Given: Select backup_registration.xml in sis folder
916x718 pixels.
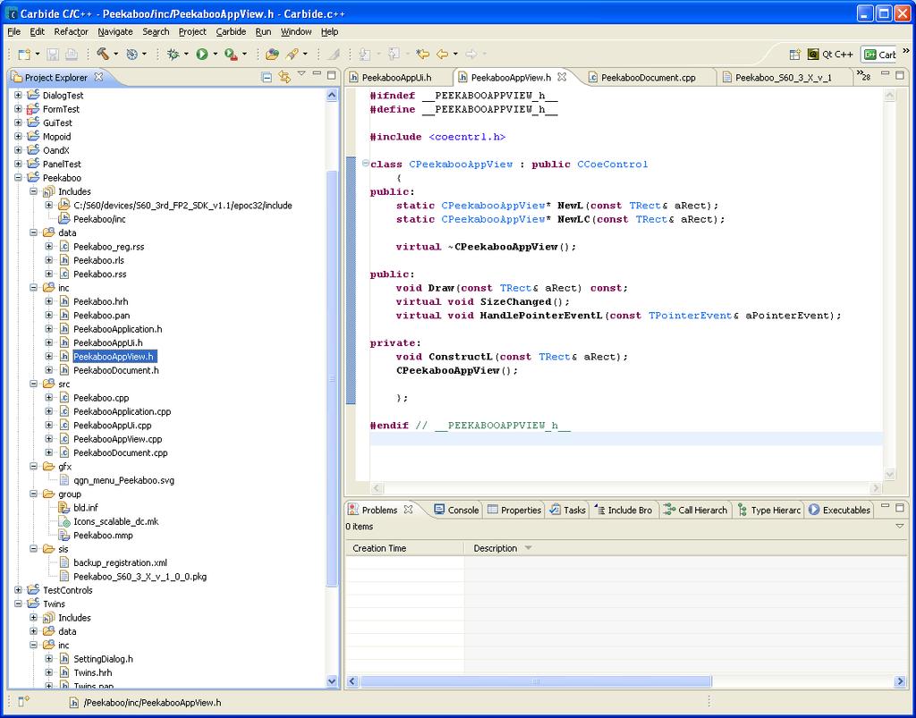Looking at the screenshot, I should [120, 562].
